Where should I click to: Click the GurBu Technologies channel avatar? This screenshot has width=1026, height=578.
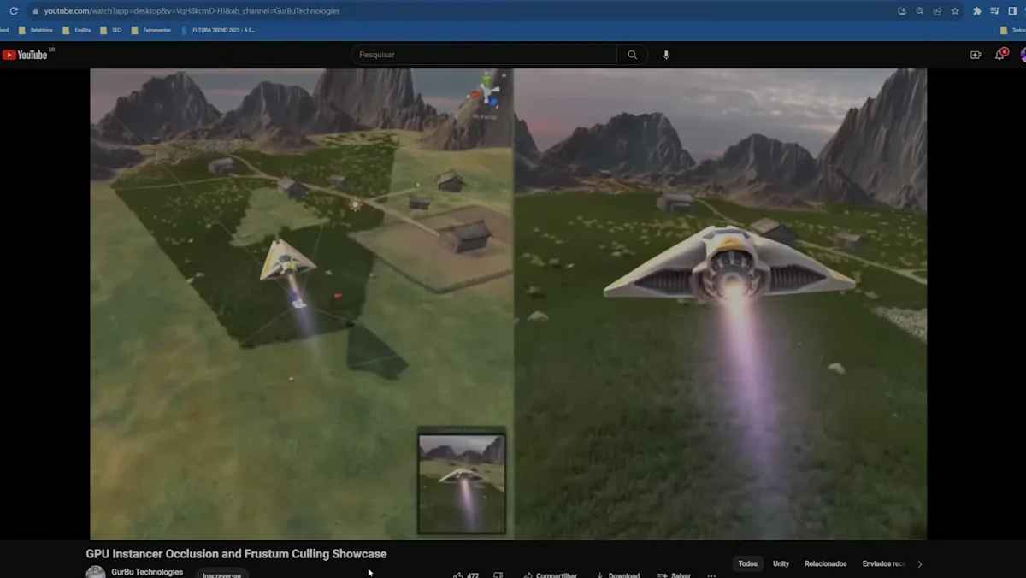tap(96, 572)
